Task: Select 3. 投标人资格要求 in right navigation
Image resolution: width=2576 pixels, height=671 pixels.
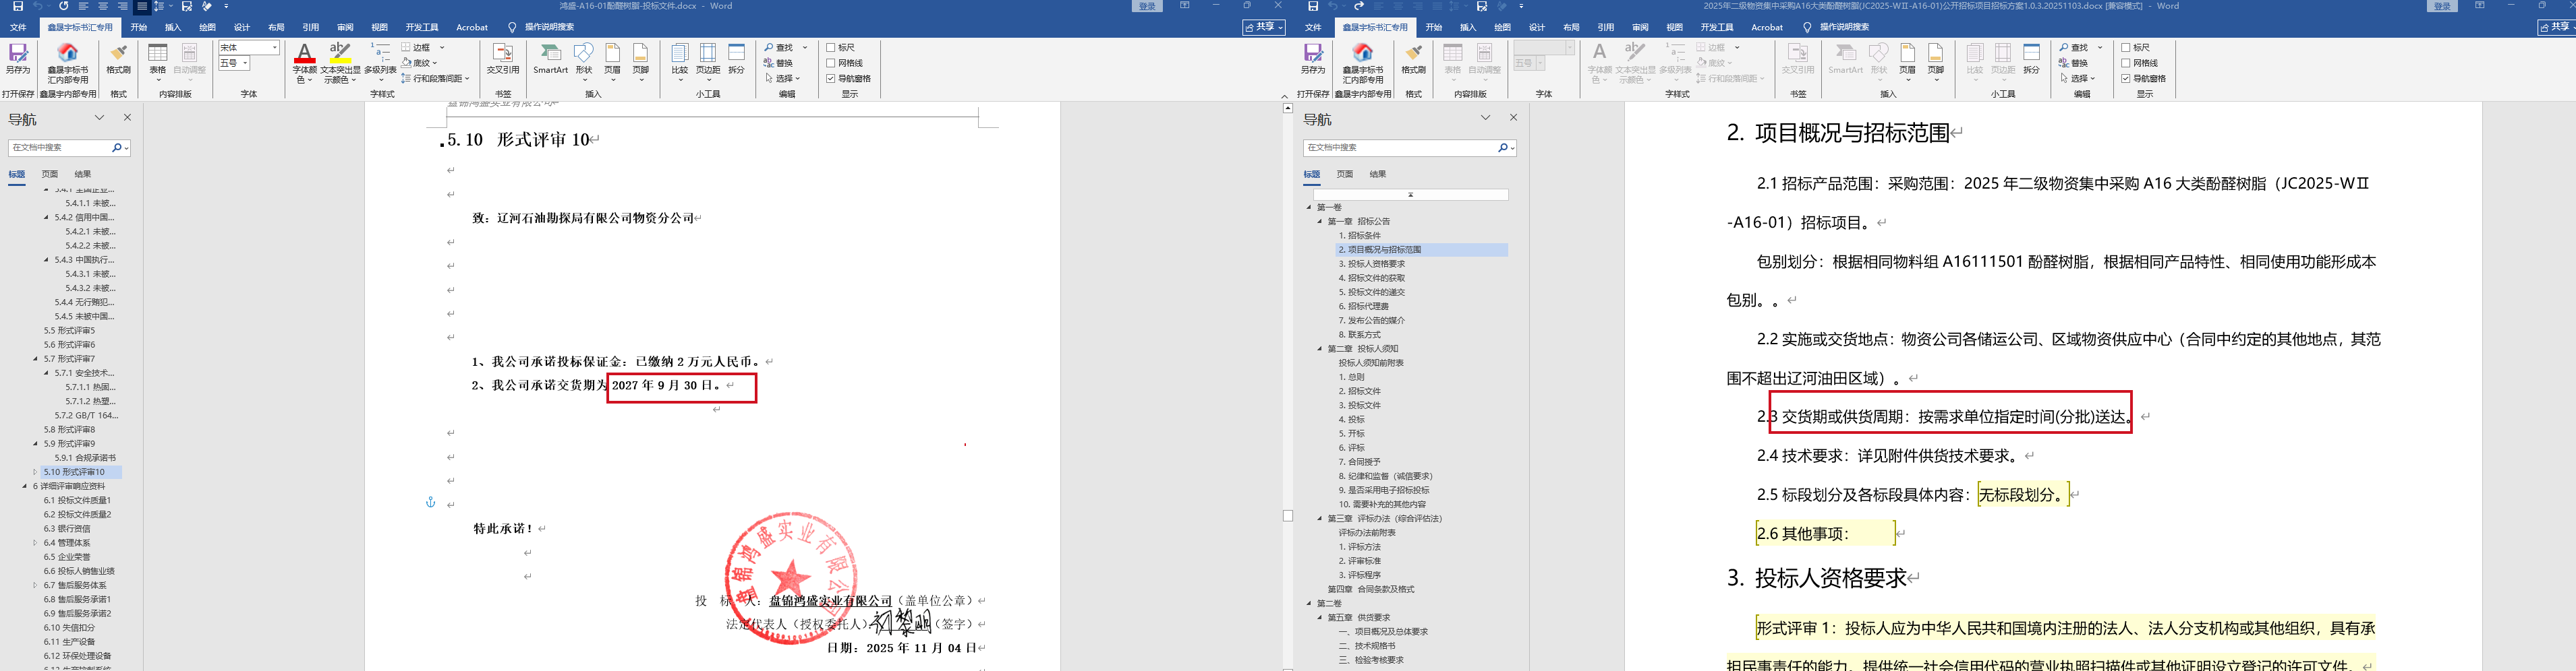Action: click(1372, 263)
